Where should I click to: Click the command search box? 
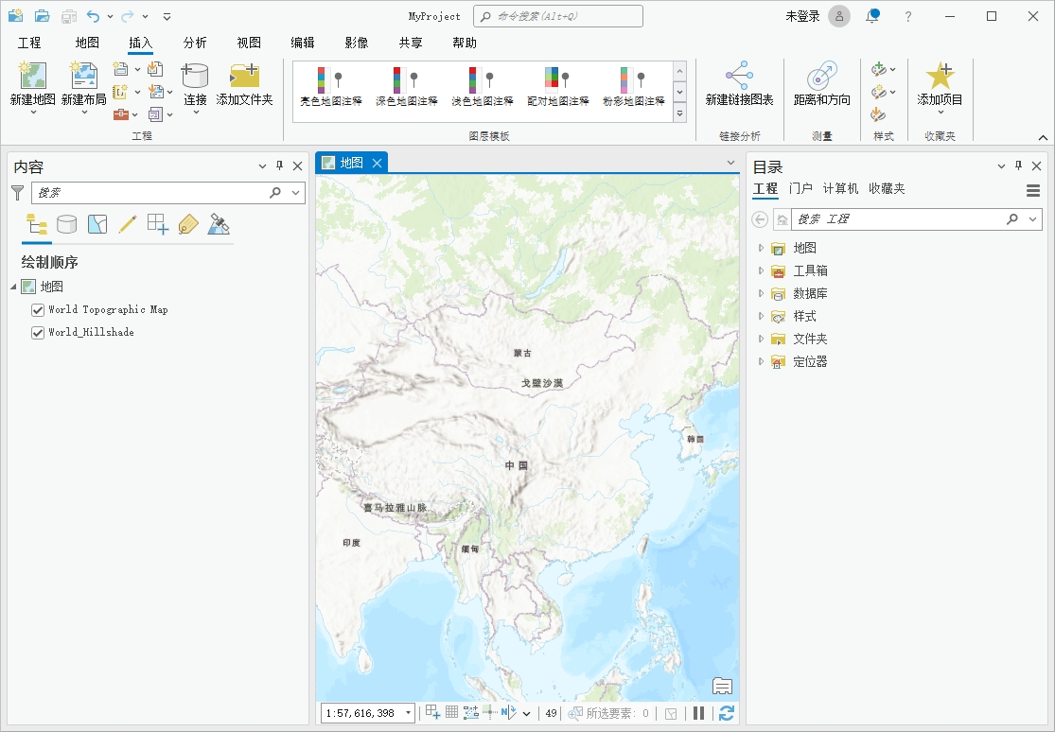(x=557, y=16)
